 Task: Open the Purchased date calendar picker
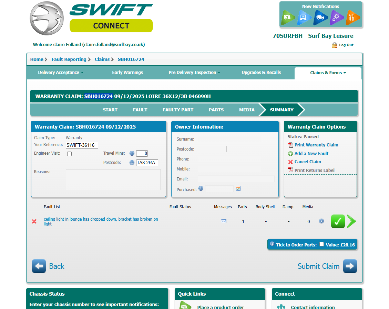238,188
